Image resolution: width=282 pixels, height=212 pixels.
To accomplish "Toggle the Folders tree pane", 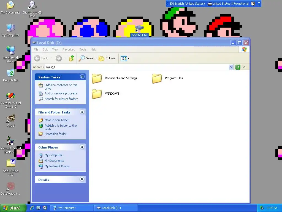I will pos(107,58).
